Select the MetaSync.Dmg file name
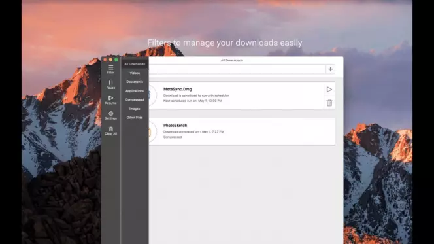 tap(177, 89)
